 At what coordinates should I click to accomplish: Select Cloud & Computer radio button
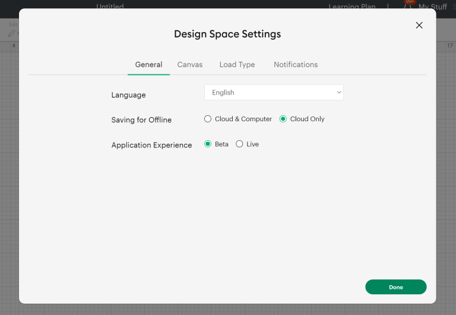208,119
